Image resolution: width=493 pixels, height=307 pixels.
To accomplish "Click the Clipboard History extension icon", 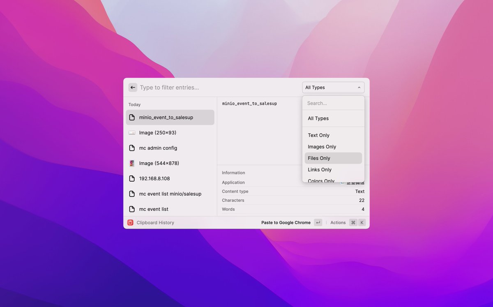I will [130, 222].
